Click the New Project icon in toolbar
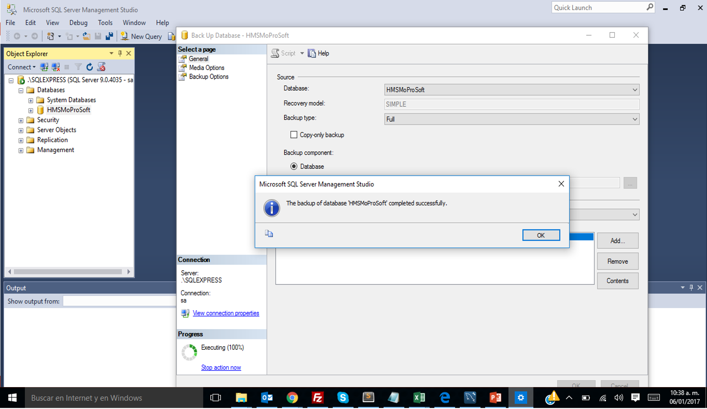The width and height of the screenshot is (707, 409). coord(51,37)
